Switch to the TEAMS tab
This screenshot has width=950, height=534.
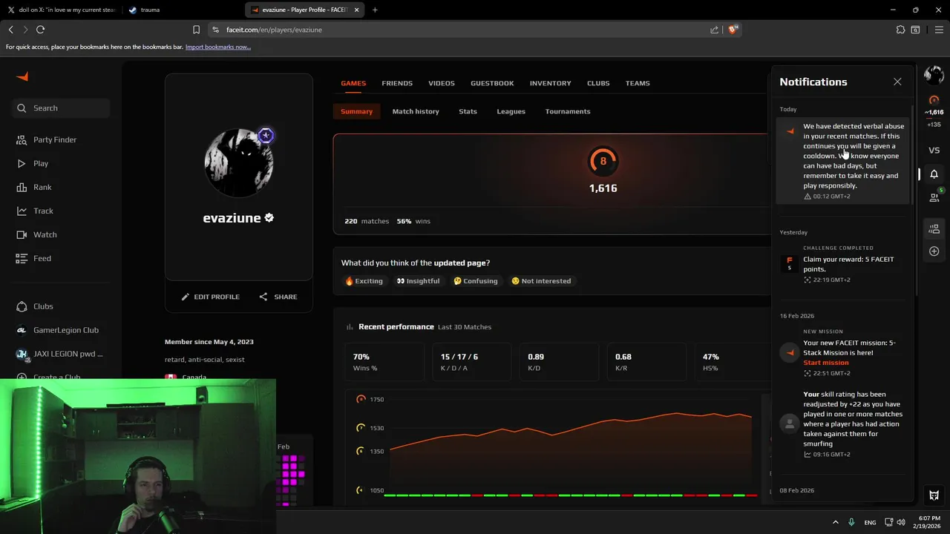(638, 83)
